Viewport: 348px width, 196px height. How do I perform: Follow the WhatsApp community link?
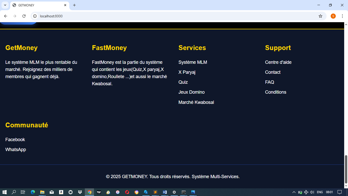pyautogui.click(x=16, y=150)
